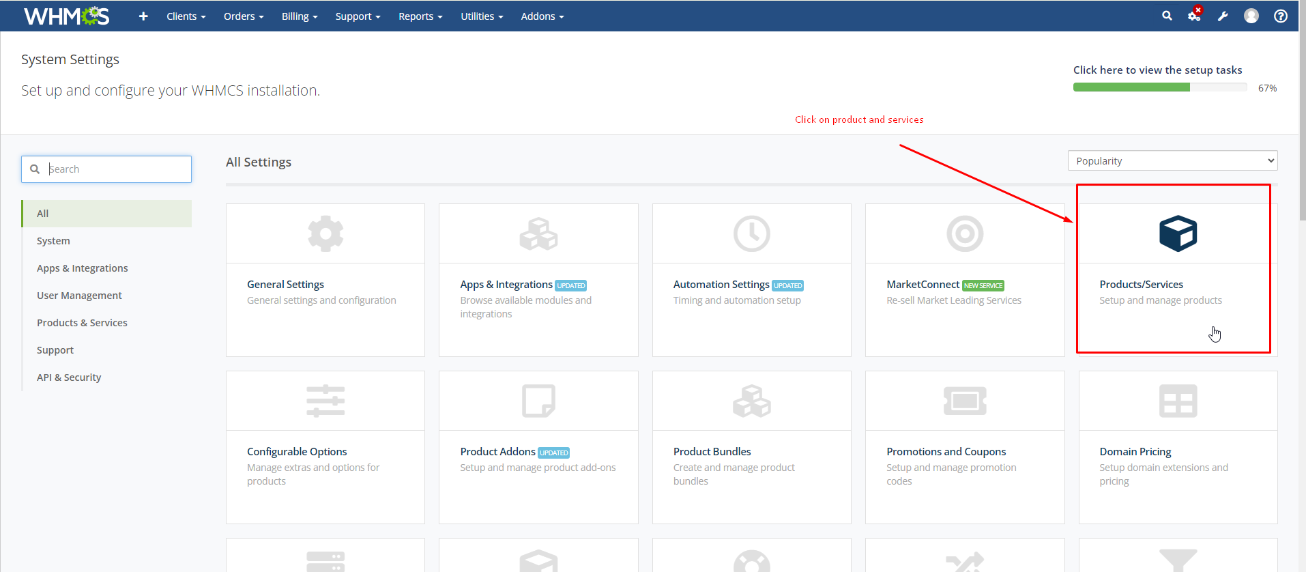The image size is (1306, 572).
Task: Select Products & Services sidebar category
Action: click(82, 323)
